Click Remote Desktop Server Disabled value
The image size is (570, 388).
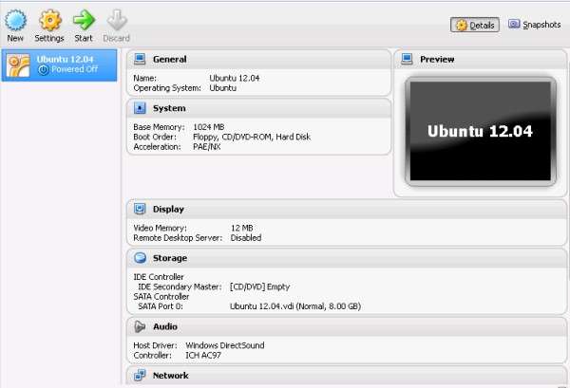(246, 238)
